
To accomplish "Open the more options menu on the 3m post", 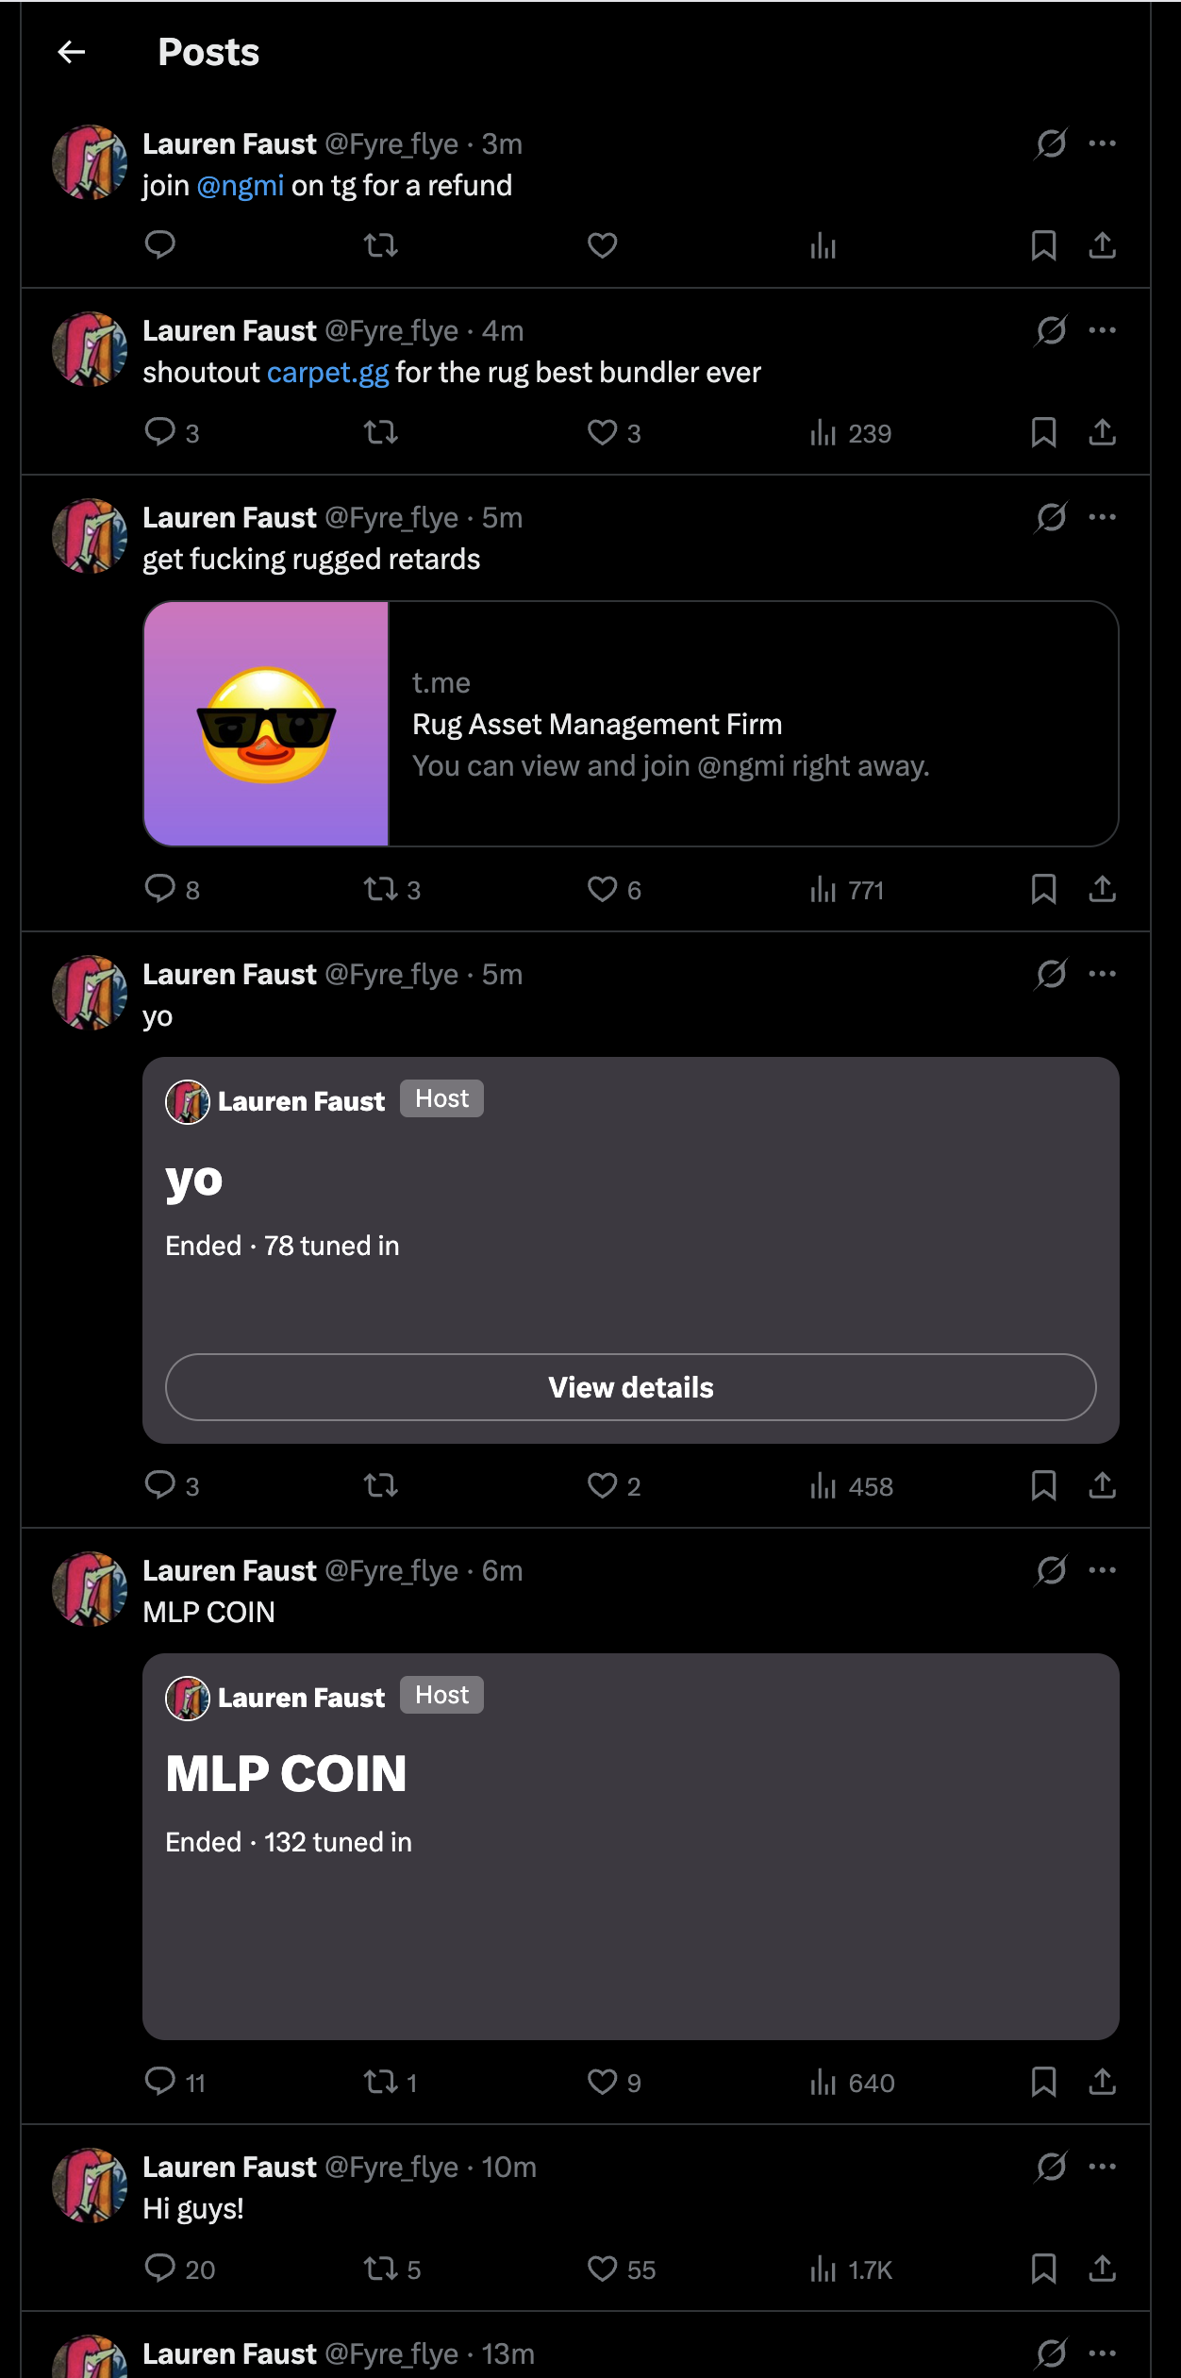I will click(1102, 143).
